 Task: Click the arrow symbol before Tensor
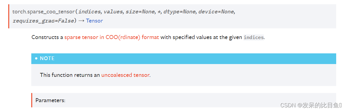(x=81, y=21)
